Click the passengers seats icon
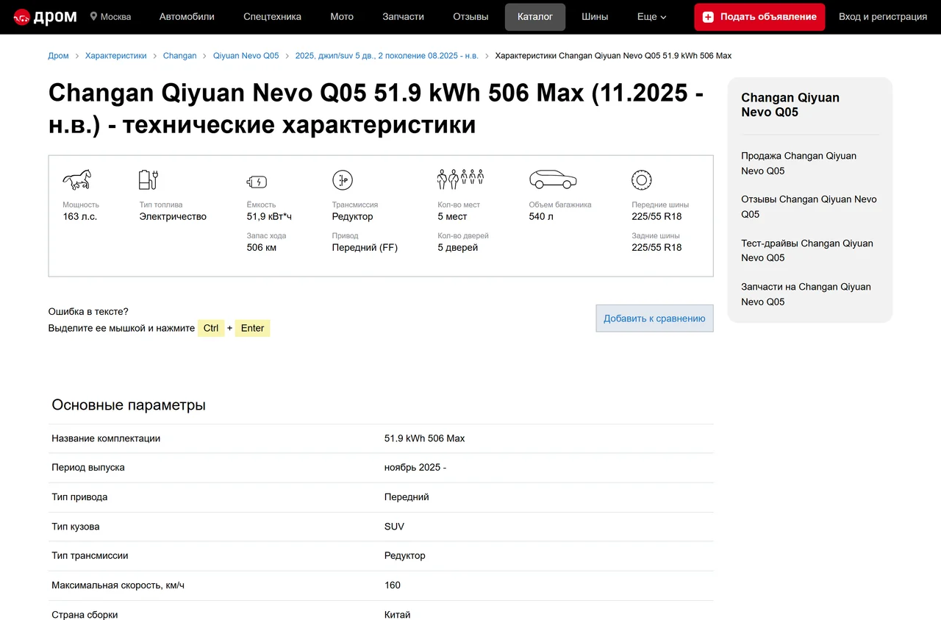The width and height of the screenshot is (941, 620). [x=461, y=179]
